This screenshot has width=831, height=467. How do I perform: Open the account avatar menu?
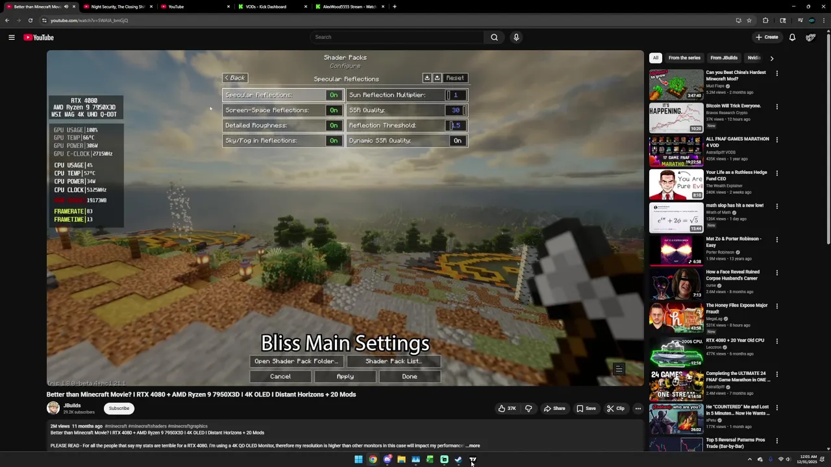point(811,37)
